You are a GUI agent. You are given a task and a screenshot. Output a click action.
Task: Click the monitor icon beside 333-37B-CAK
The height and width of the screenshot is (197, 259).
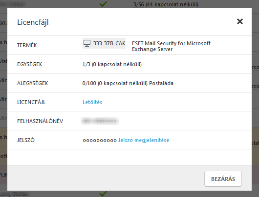coord(87,43)
